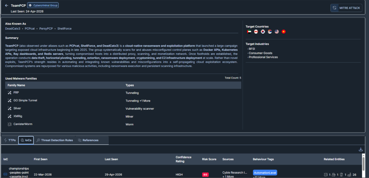
Task: Click the 'Vulnerability scanner' type for Sliver
Action: (140, 109)
